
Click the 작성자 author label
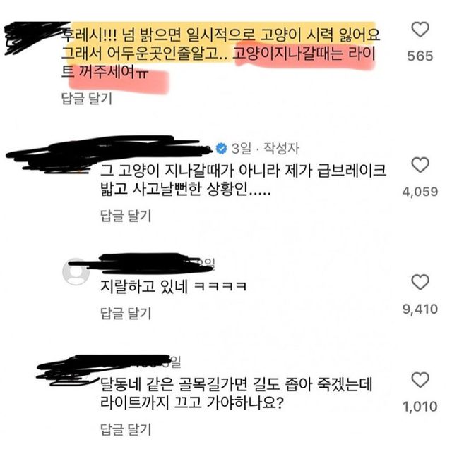[x=281, y=149]
